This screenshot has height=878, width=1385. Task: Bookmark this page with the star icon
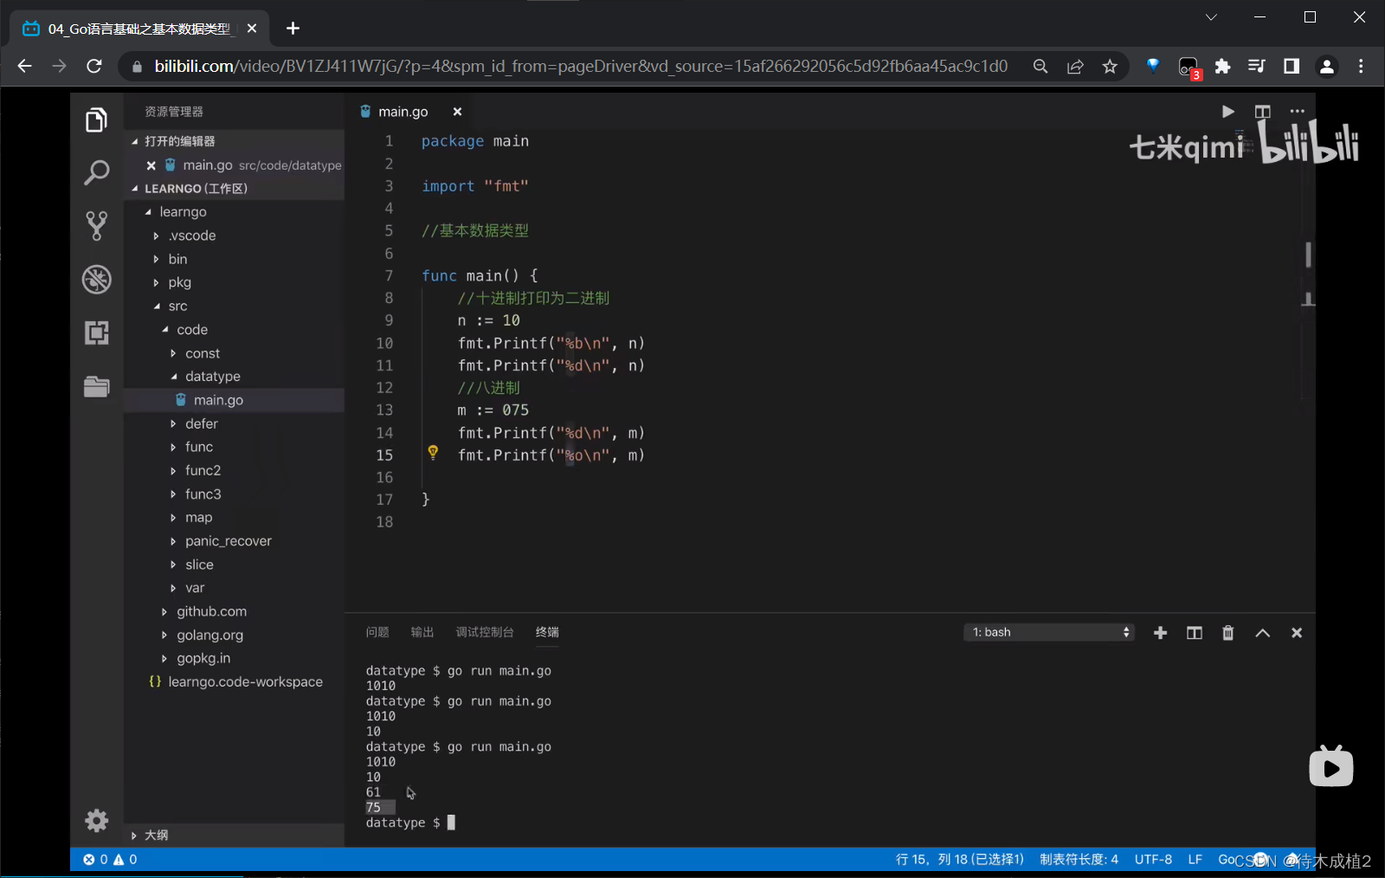pyautogui.click(x=1110, y=67)
